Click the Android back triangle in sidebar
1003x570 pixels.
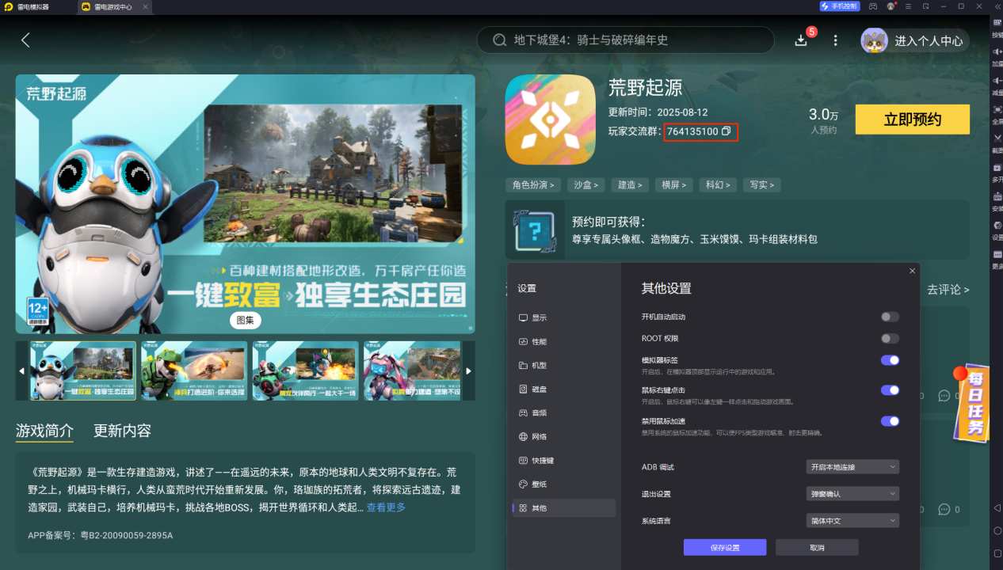tap(997, 507)
